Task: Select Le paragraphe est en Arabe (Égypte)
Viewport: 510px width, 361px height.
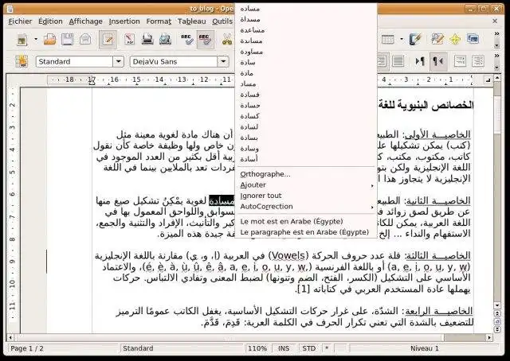Action: [306, 232]
